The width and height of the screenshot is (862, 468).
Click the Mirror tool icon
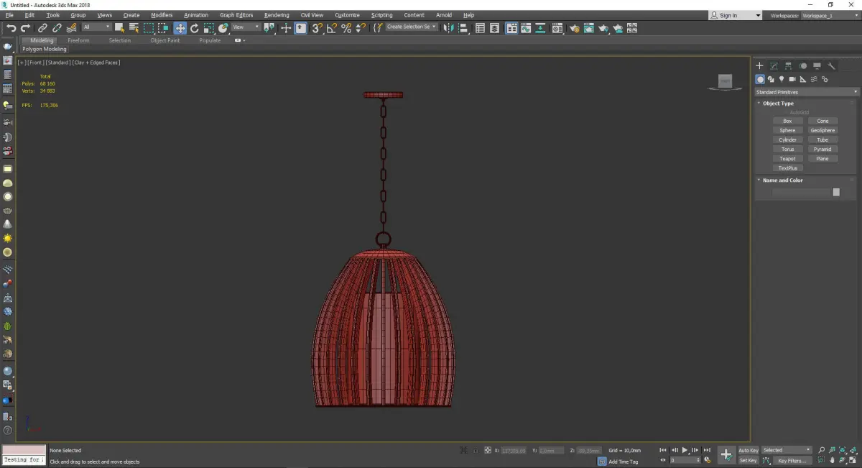point(449,28)
